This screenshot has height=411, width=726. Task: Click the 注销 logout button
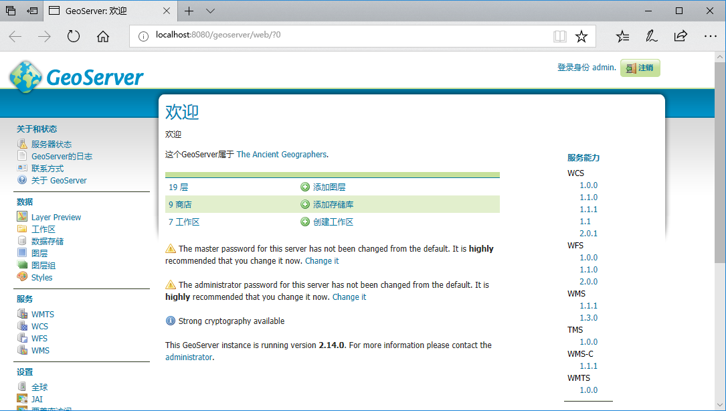pos(640,68)
